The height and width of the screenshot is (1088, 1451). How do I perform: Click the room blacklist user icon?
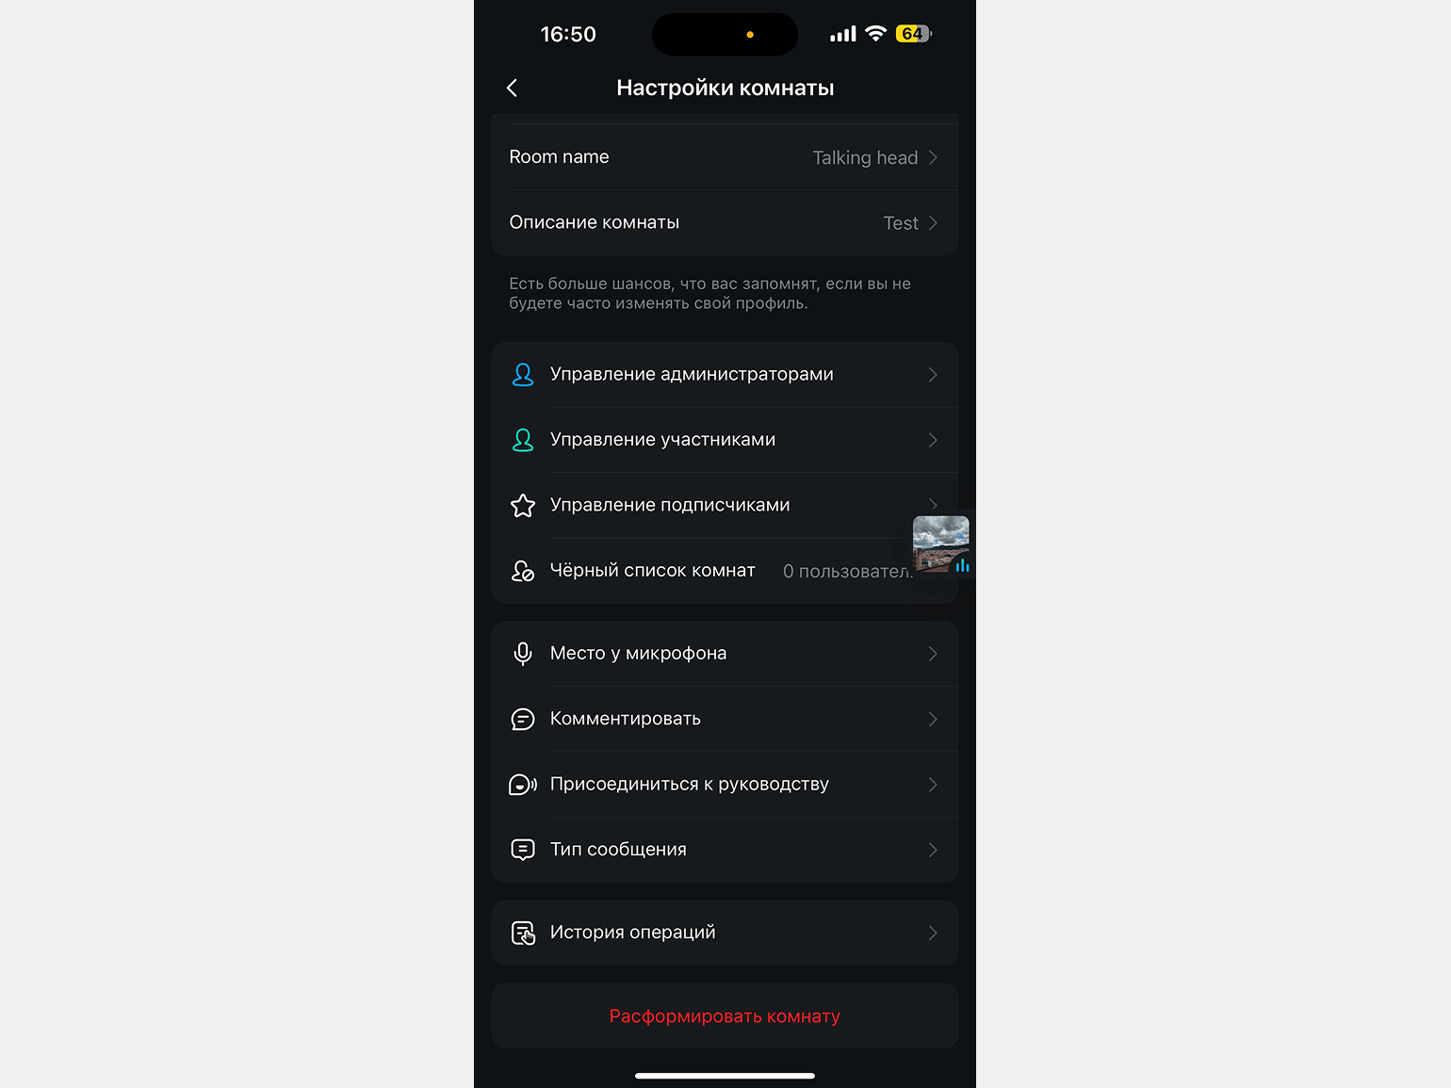523,571
